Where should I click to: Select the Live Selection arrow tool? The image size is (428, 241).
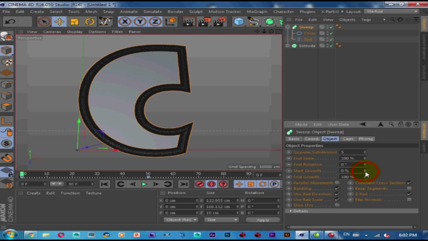pyautogui.click(x=44, y=22)
